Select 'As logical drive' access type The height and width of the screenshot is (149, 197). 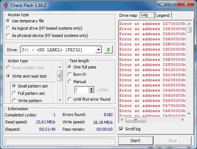(x=8, y=28)
